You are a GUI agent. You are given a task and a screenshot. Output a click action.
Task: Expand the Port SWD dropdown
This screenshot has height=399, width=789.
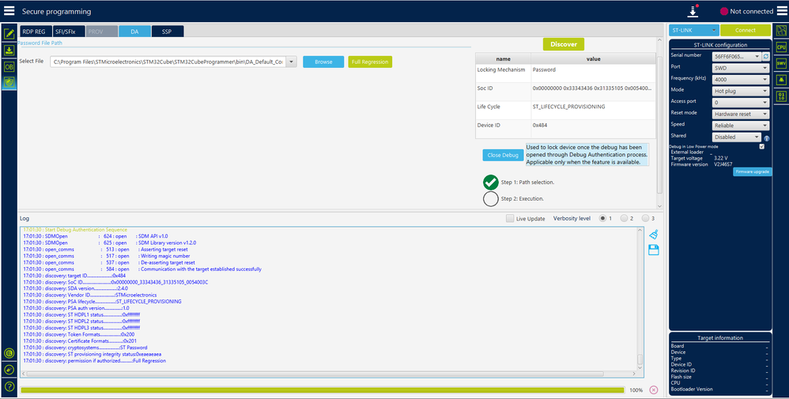[x=742, y=68]
